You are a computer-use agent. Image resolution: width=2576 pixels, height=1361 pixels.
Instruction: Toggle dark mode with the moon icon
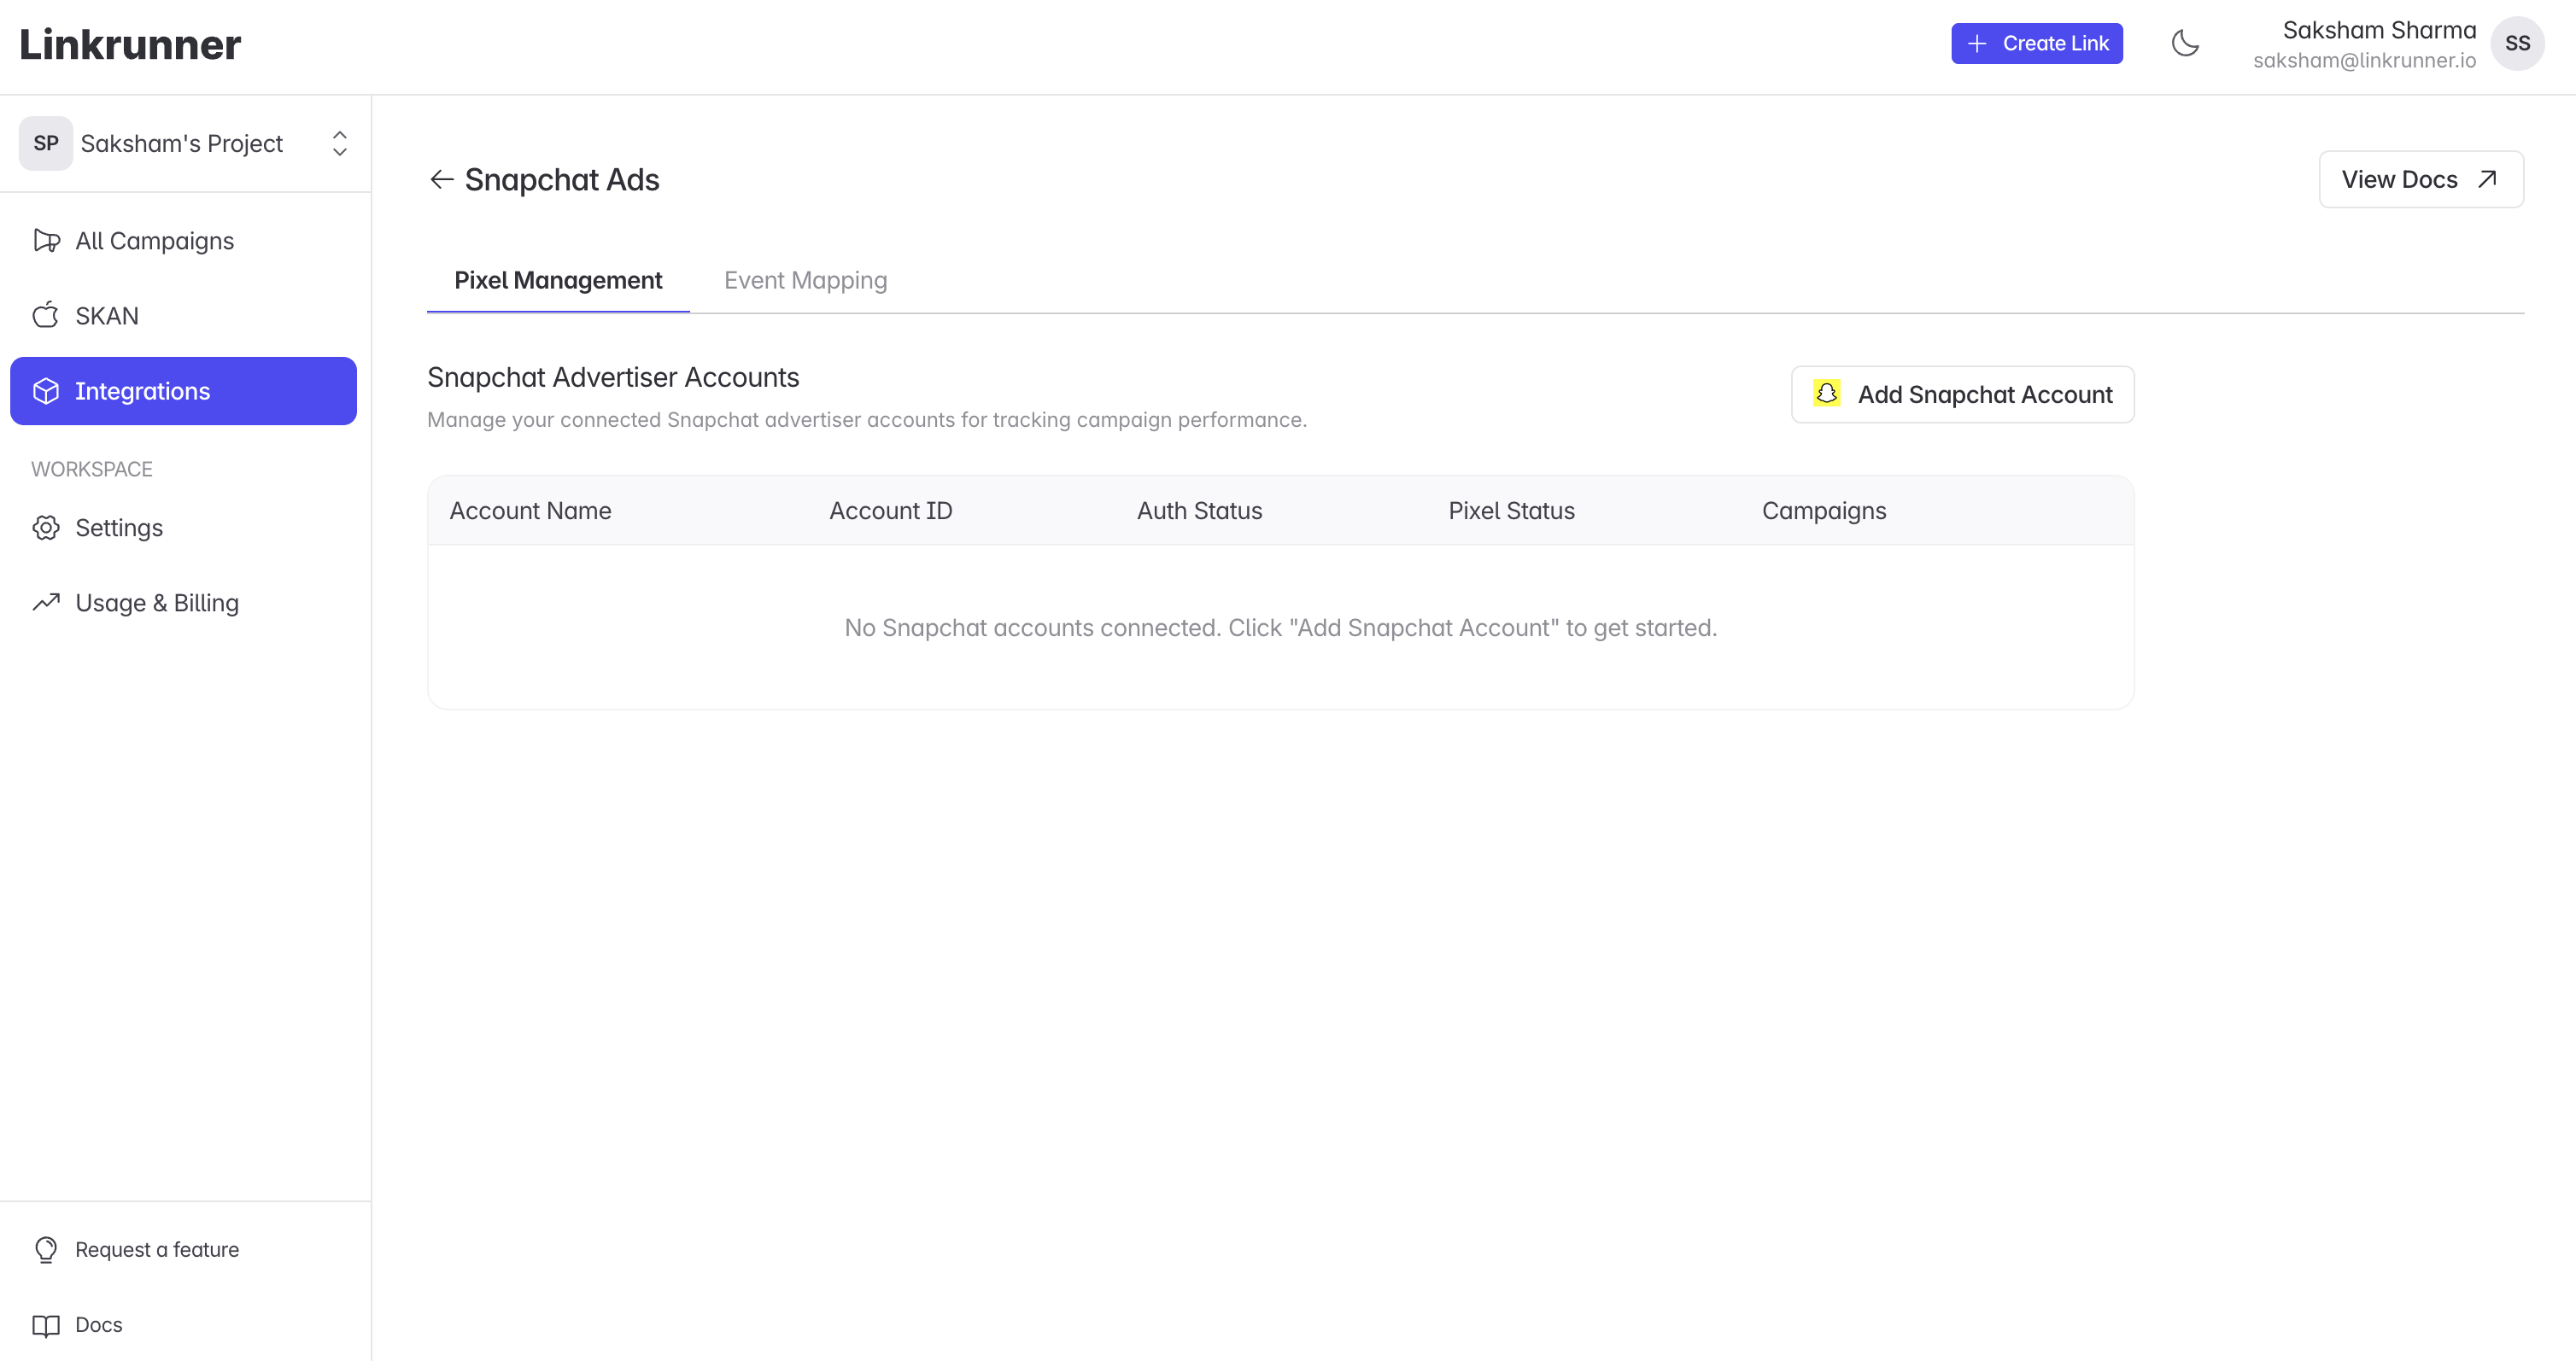[2185, 43]
